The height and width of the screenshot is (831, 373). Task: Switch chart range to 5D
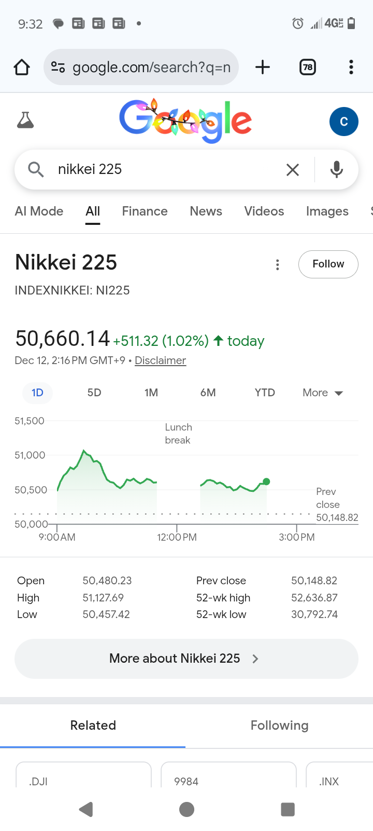coord(94,393)
